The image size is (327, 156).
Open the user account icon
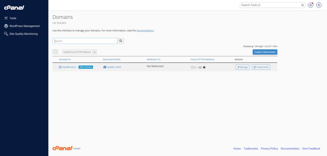click(318, 5)
